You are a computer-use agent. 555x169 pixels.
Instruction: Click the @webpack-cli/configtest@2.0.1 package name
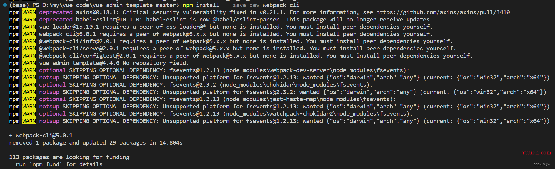[87, 56]
